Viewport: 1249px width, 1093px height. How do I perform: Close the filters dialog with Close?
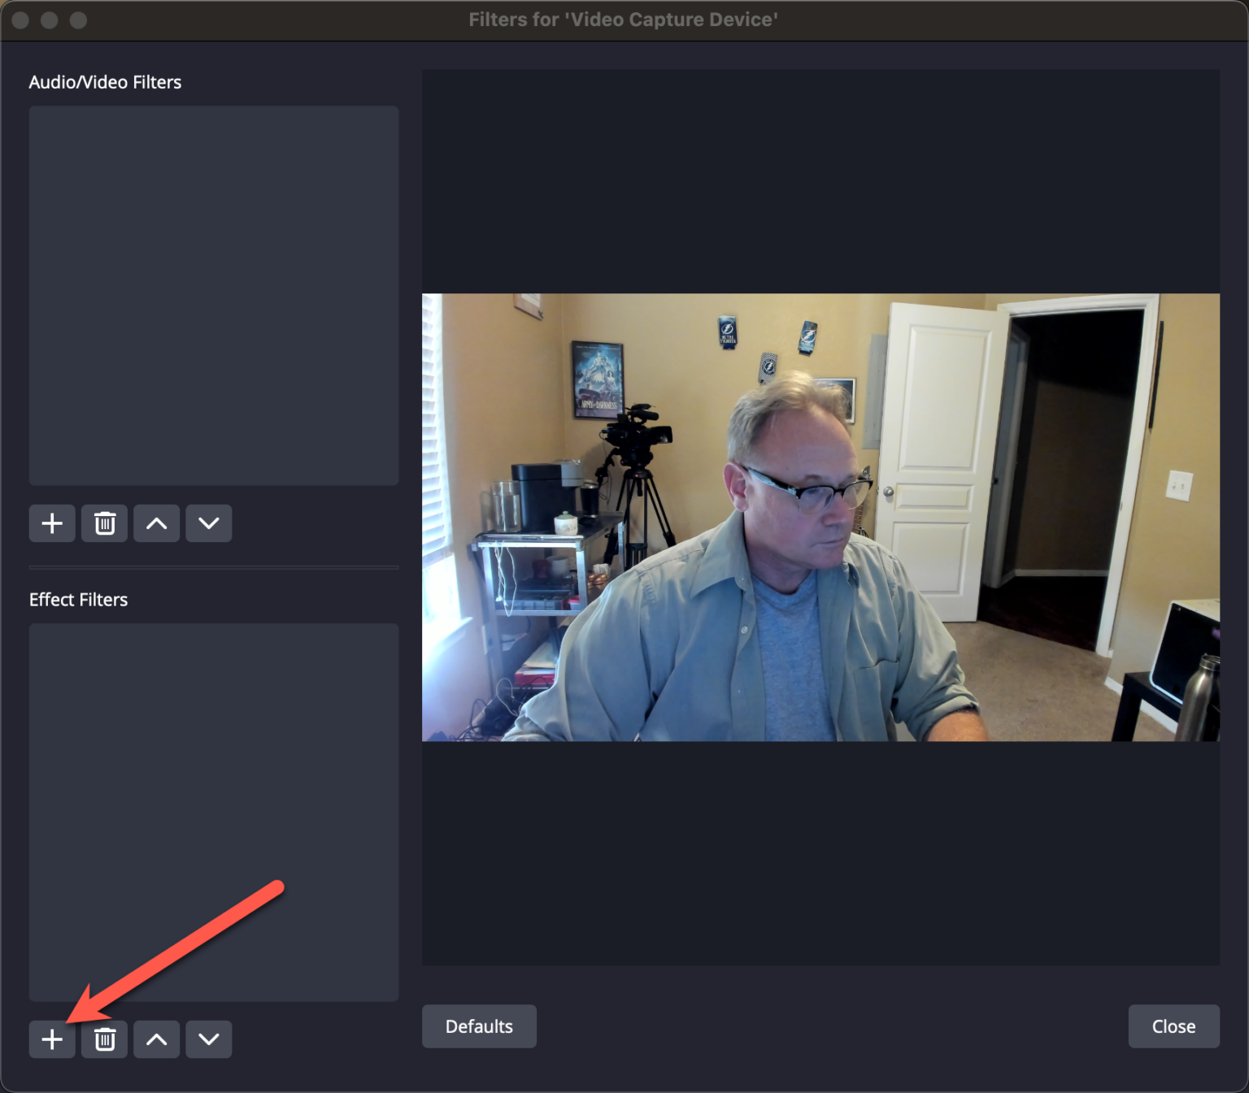click(x=1173, y=1026)
